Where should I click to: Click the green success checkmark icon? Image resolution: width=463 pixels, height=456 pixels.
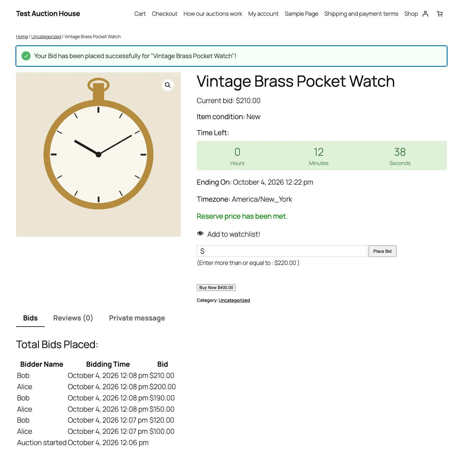[x=26, y=56]
